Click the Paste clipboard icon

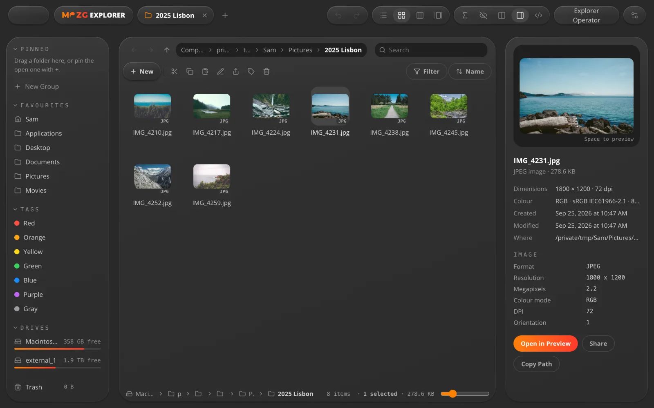[205, 71]
